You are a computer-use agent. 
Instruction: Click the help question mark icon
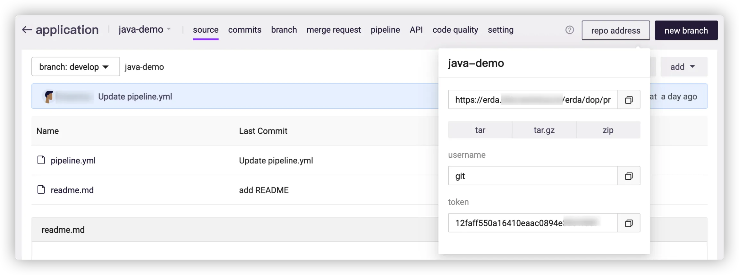(570, 30)
